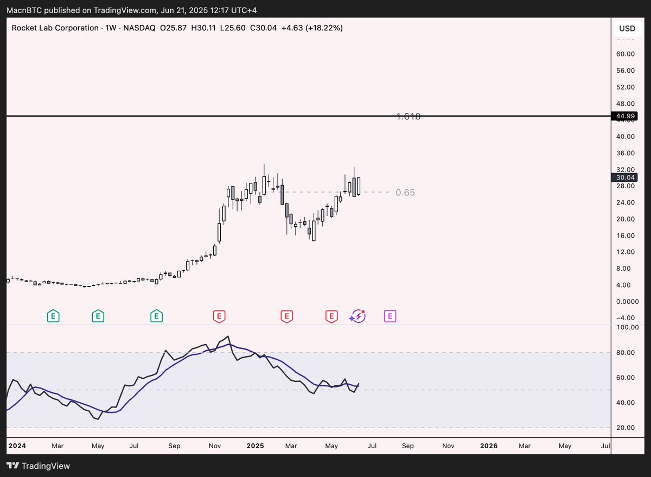Click the 12.00 price axis label
This screenshot has width=651, height=477.
pos(626,252)
